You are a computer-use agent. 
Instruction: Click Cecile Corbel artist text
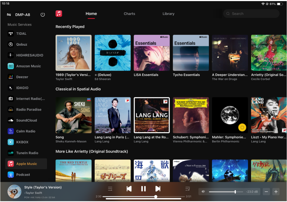coord(260,79)
